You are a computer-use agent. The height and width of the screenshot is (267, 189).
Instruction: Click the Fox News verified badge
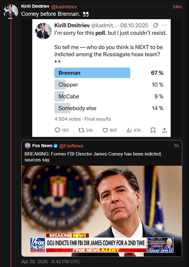click(x=56, y=146)
